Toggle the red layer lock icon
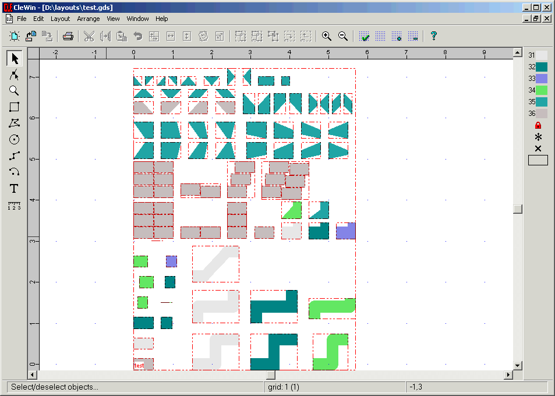 pos(538,125)
